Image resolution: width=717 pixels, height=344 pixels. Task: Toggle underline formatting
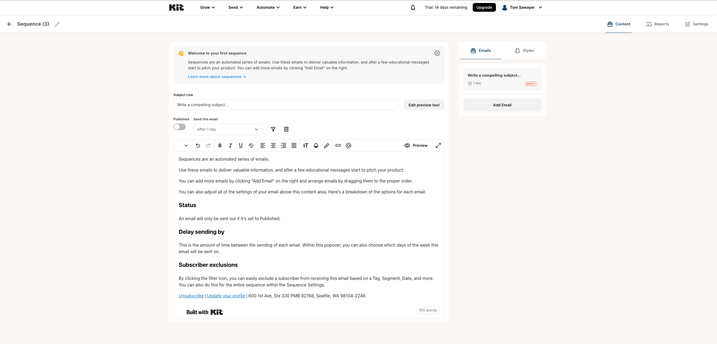241,145
